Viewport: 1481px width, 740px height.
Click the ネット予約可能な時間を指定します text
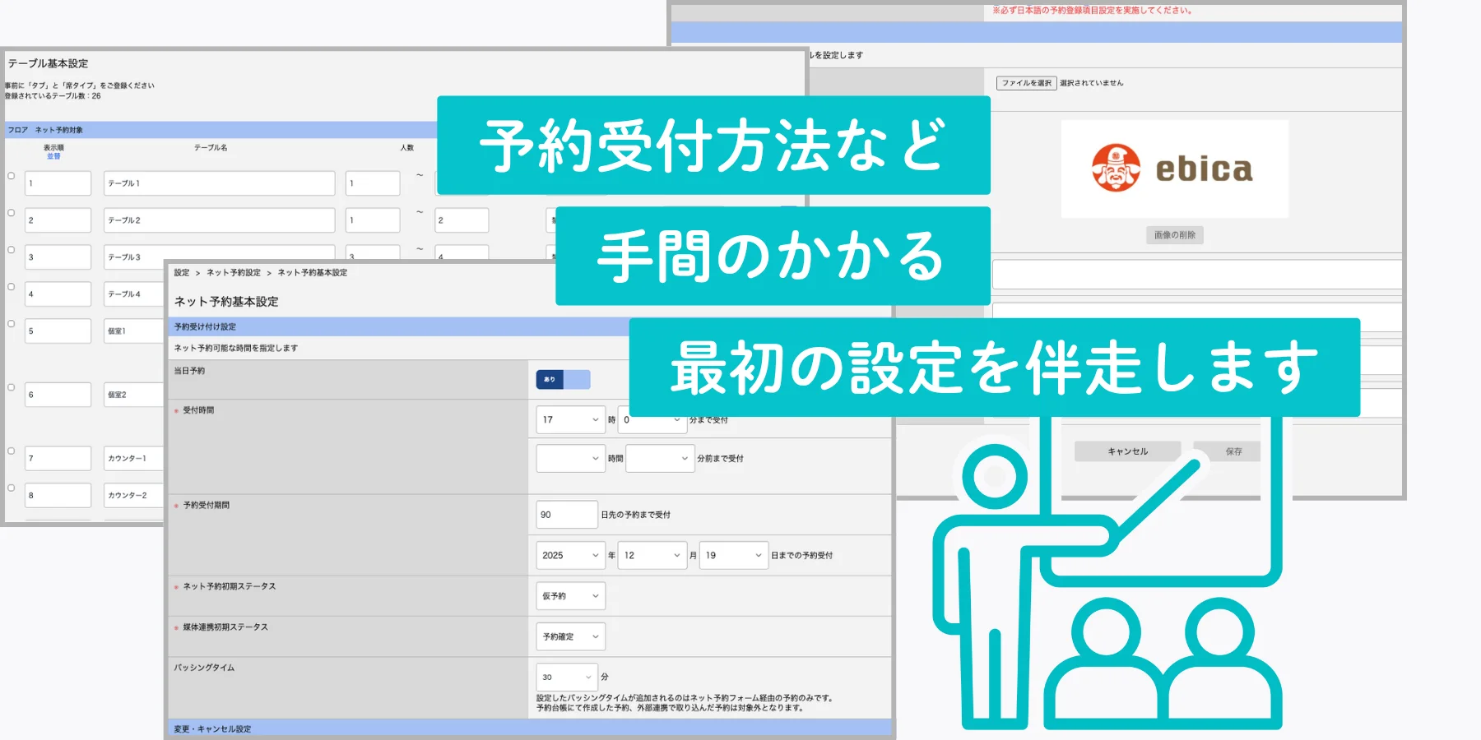point(236,349)
